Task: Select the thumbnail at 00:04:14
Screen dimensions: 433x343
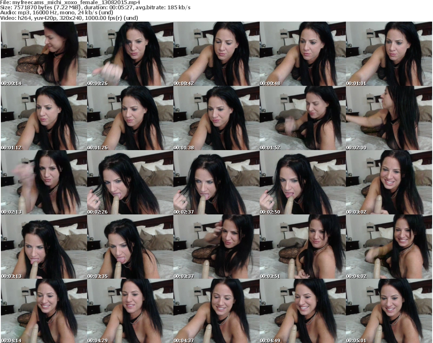Action: (44, 311)
